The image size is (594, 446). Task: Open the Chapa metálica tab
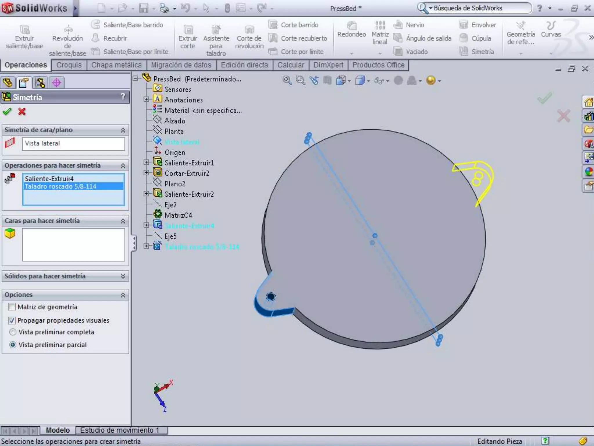click(116, 65)
